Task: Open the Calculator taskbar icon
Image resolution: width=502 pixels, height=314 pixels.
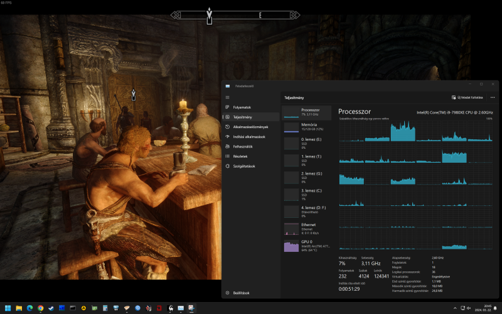Action: pyautogui.click(x=105, y=308)
